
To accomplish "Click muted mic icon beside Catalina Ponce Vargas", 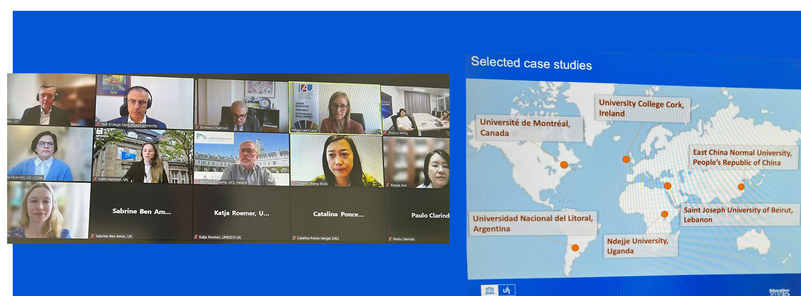I will [294, 238].
